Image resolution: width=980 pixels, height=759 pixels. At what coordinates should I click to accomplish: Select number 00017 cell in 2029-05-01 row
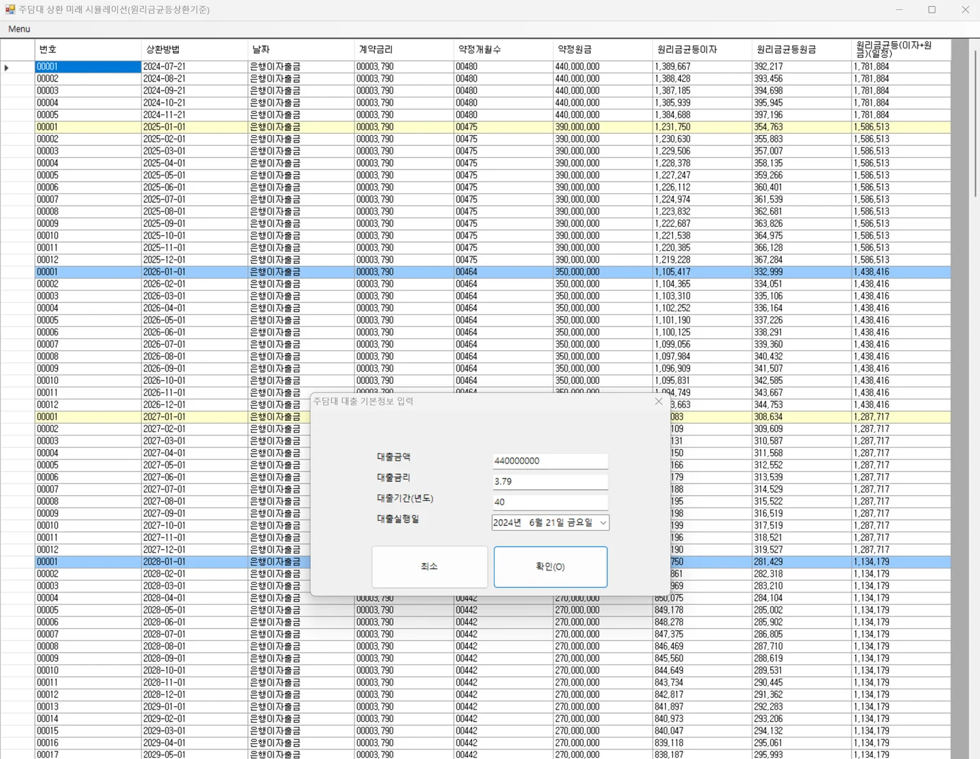[x=88, y=754]
